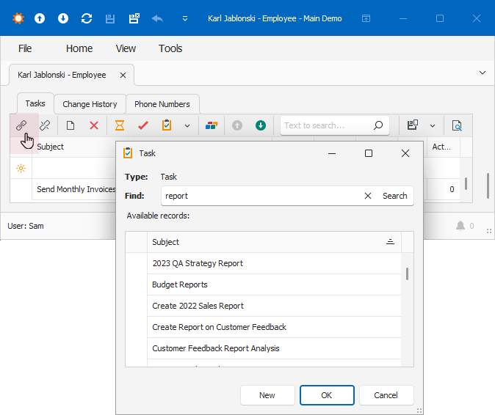Screen dimensions: 495x415
Task: Click Save and Close icon in title bar
Action: 134,18
